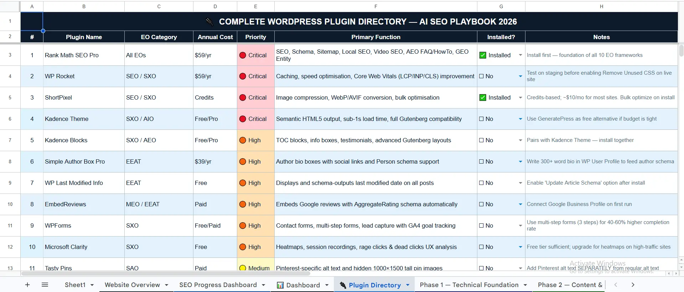Click the empty checkbox for Kadence Blocks
The image size is (684, 292).
482,140
